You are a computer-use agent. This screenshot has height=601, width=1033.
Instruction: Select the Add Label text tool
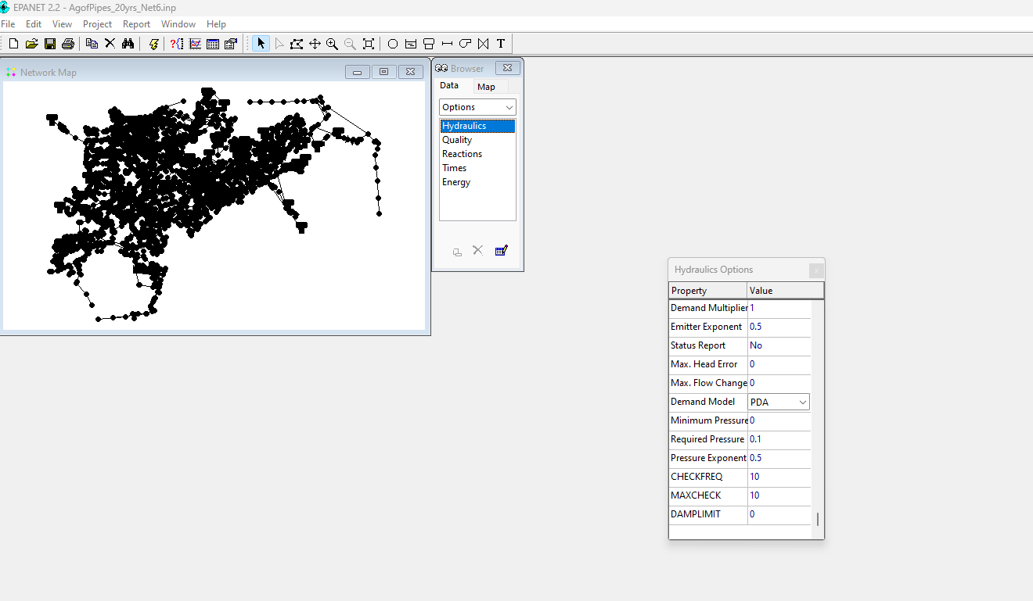pyautogui.click(x=501, y=44)
